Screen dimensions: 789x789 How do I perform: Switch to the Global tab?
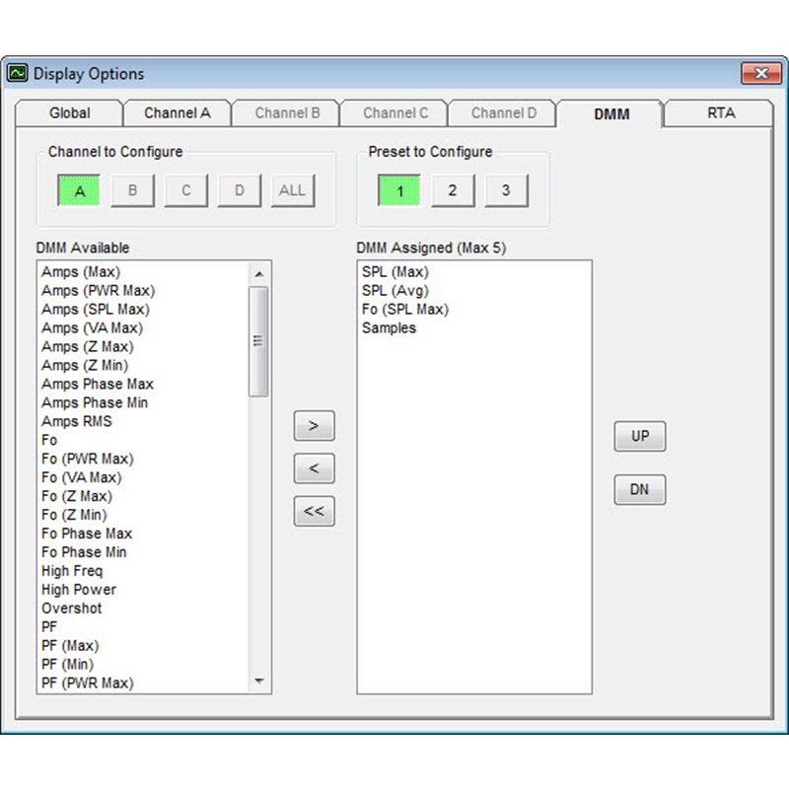[69, 113]
